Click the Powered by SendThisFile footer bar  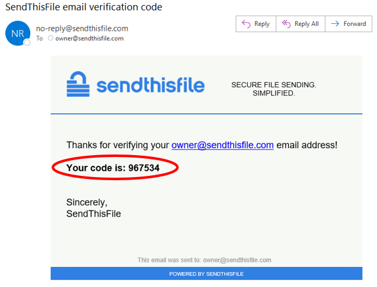pyautogui.click(x=206, y=274)
